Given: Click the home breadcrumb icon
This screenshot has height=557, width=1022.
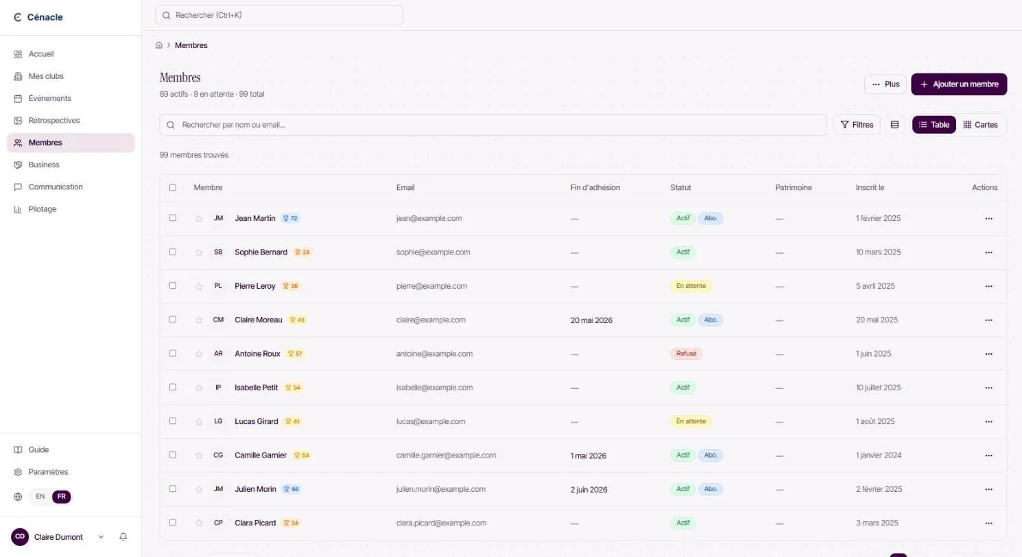Looking at the screenshot, I should point(159,45).
